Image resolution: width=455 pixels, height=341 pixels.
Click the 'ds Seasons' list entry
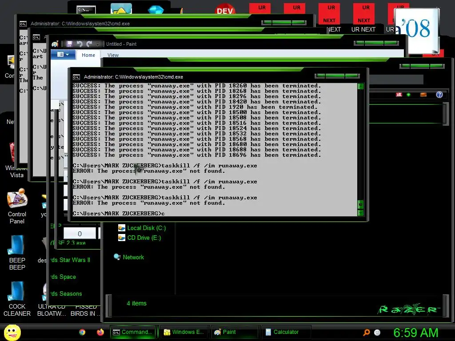(67, 294)
